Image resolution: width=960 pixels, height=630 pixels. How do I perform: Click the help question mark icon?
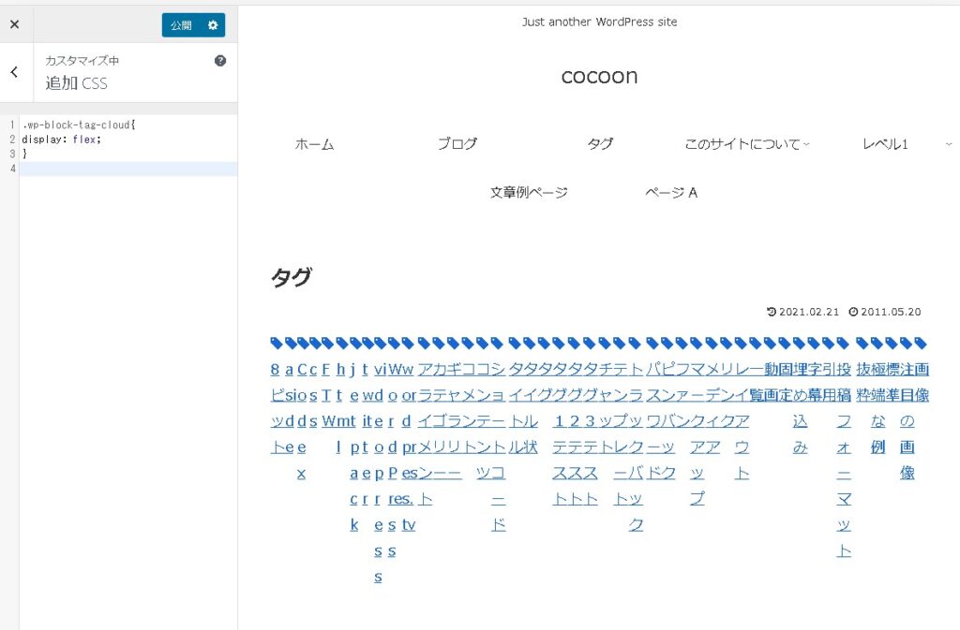click(x=220, y=61)
